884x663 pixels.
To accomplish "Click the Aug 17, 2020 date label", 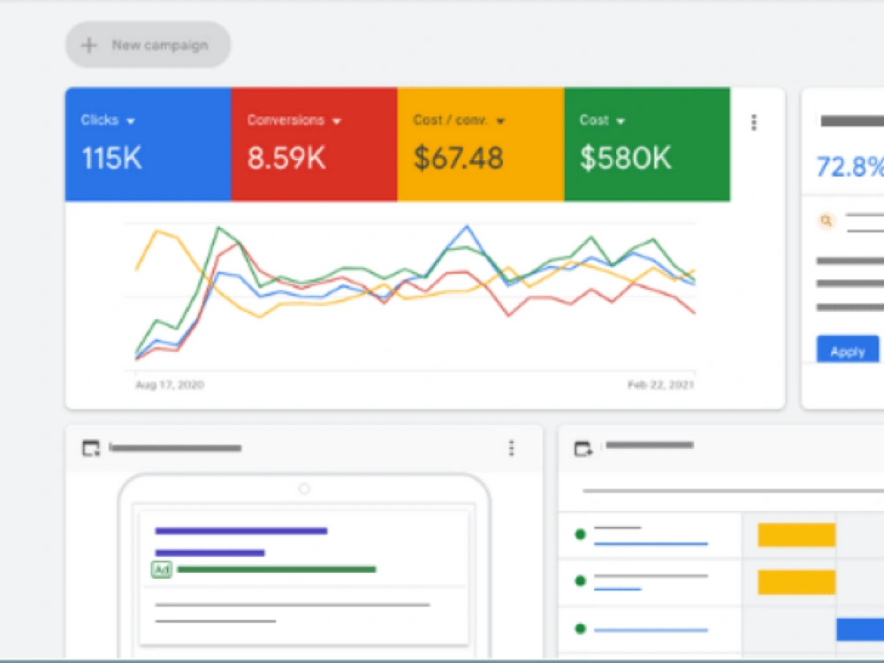I will point(170,385).
